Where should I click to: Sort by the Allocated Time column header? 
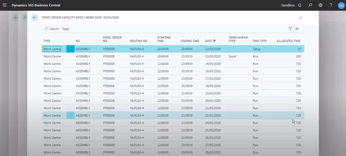point(288,41)
